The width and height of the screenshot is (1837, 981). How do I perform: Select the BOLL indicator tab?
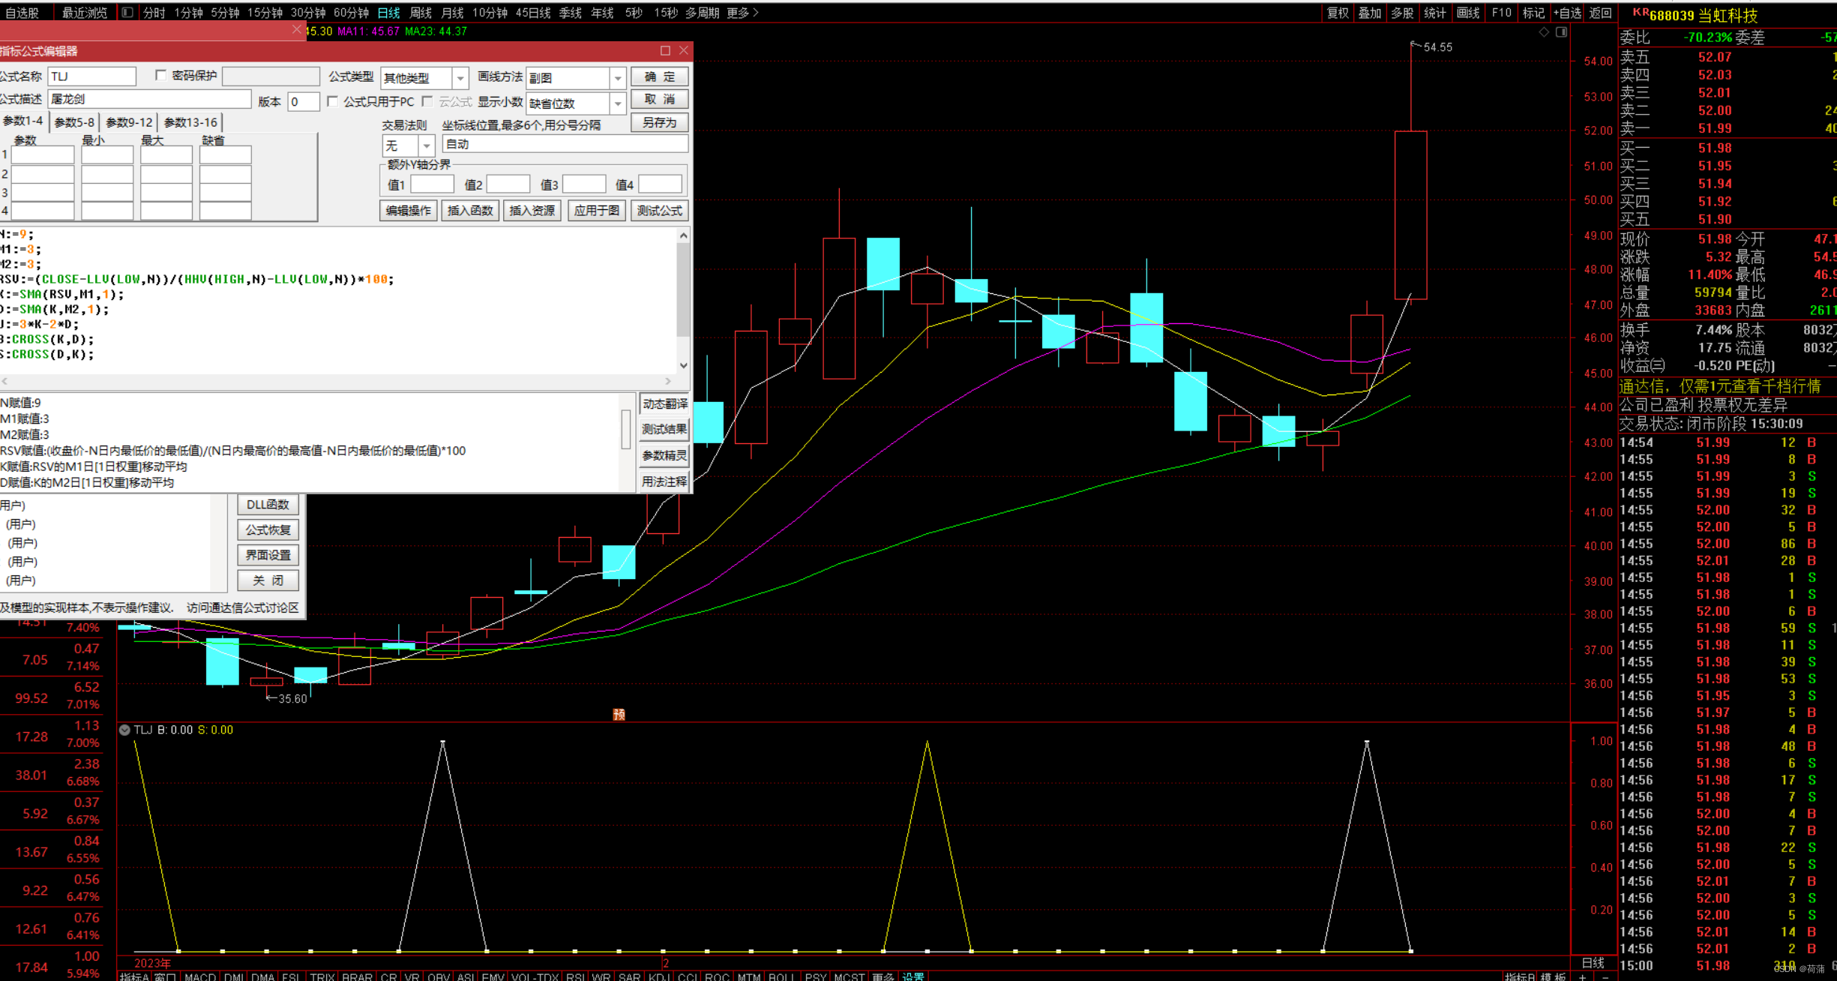(781, 976)
